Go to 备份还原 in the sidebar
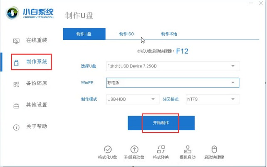Image resolution: width=267 pixels, height=167 pixels. 31,84
